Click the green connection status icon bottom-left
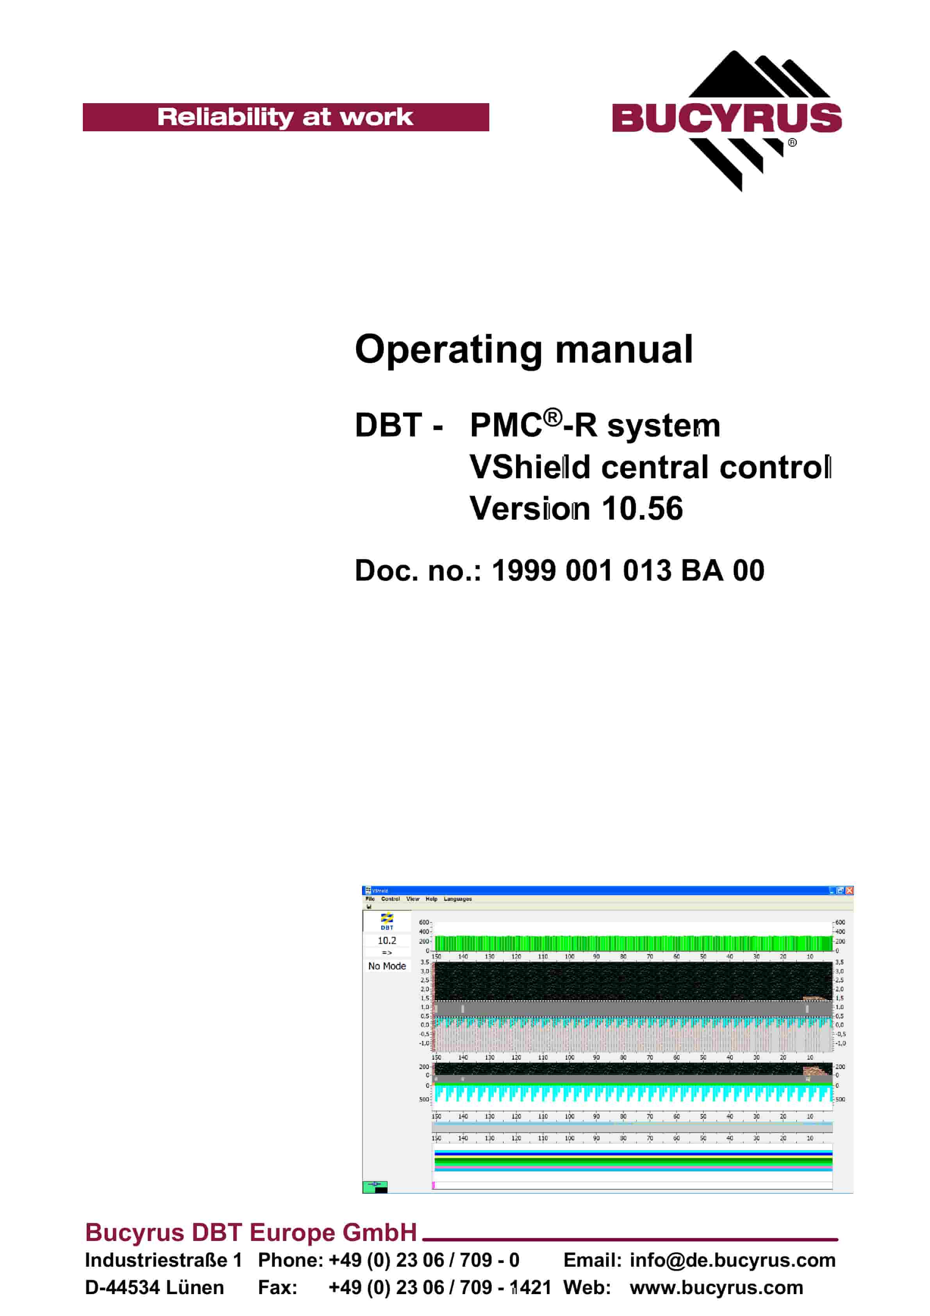 [375, 1186]
